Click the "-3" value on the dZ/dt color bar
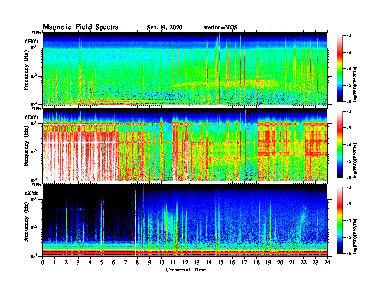 (x=348, y=204)
